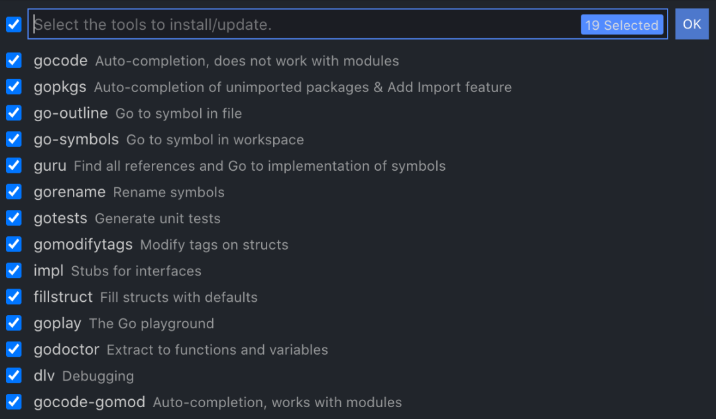
Task: Toggle go-symbols checkbox off
Action: click(x=14, y=139)
